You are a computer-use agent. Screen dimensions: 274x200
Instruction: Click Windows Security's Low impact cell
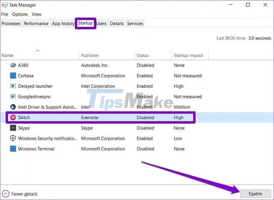(178, 138)
